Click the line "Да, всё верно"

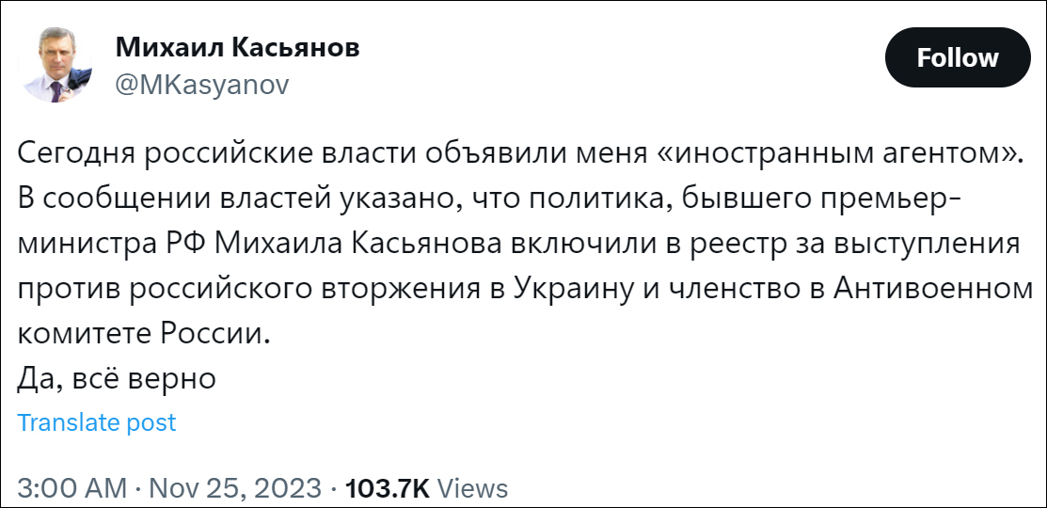(x=117, y=378)
